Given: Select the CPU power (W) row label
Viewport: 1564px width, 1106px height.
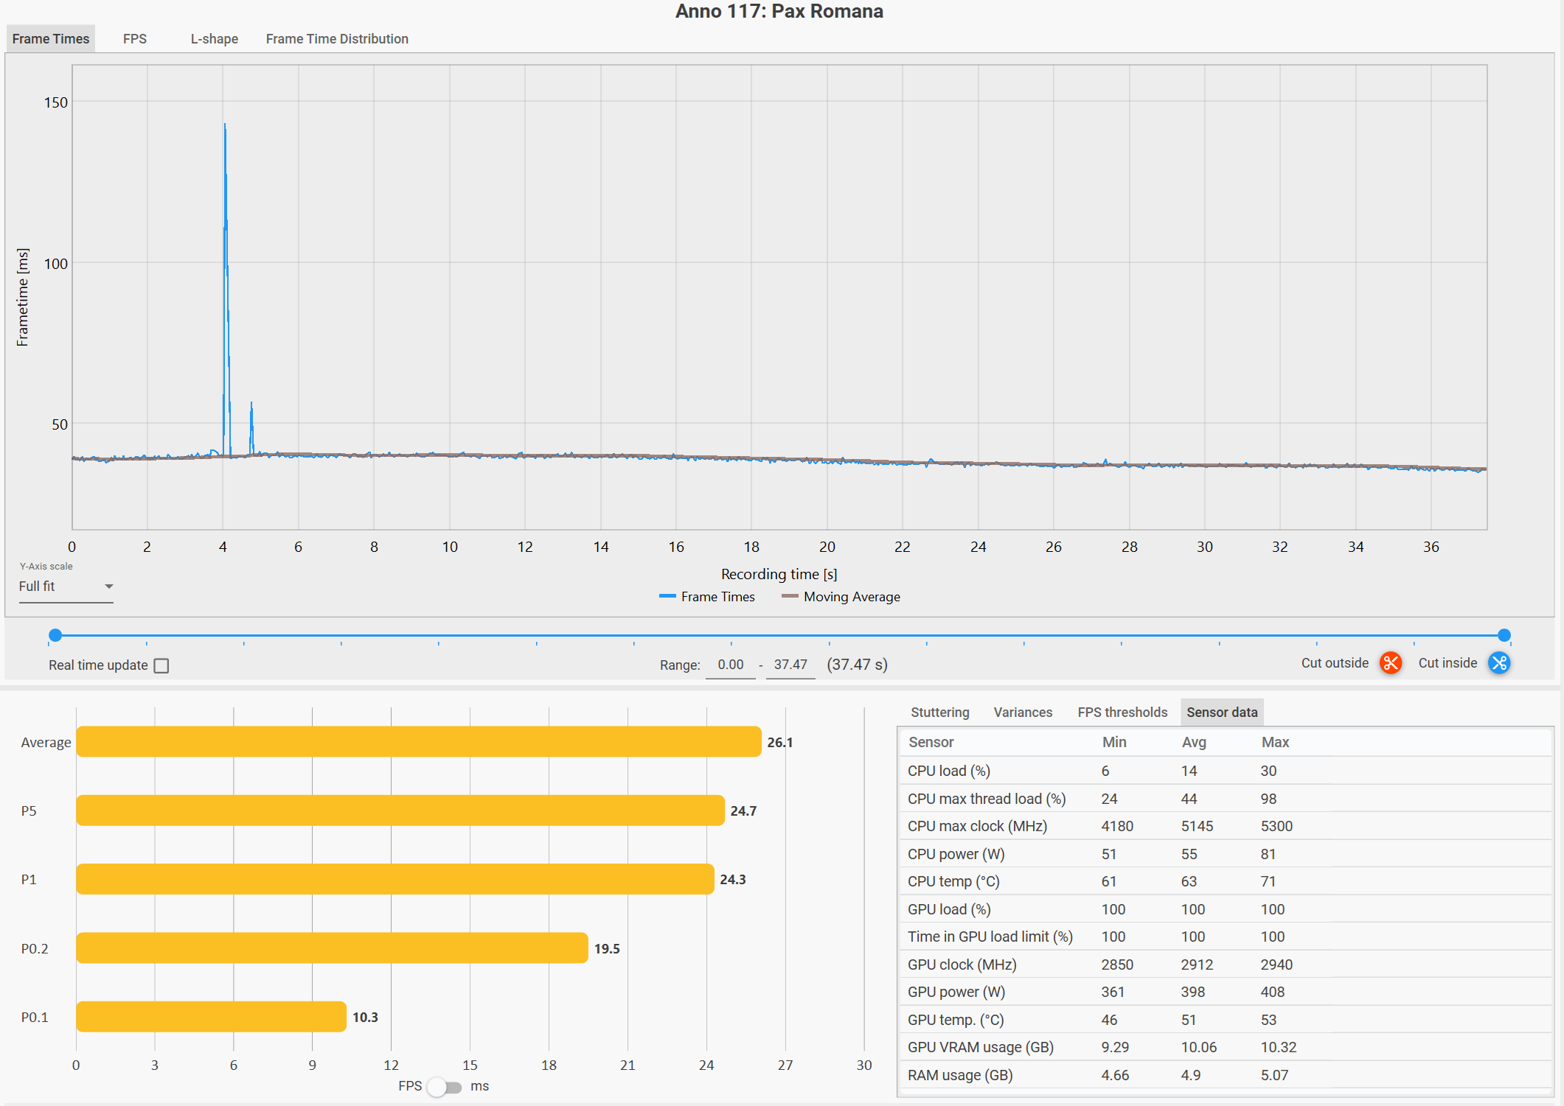Looking at the screenshot, I should (956, 854).
